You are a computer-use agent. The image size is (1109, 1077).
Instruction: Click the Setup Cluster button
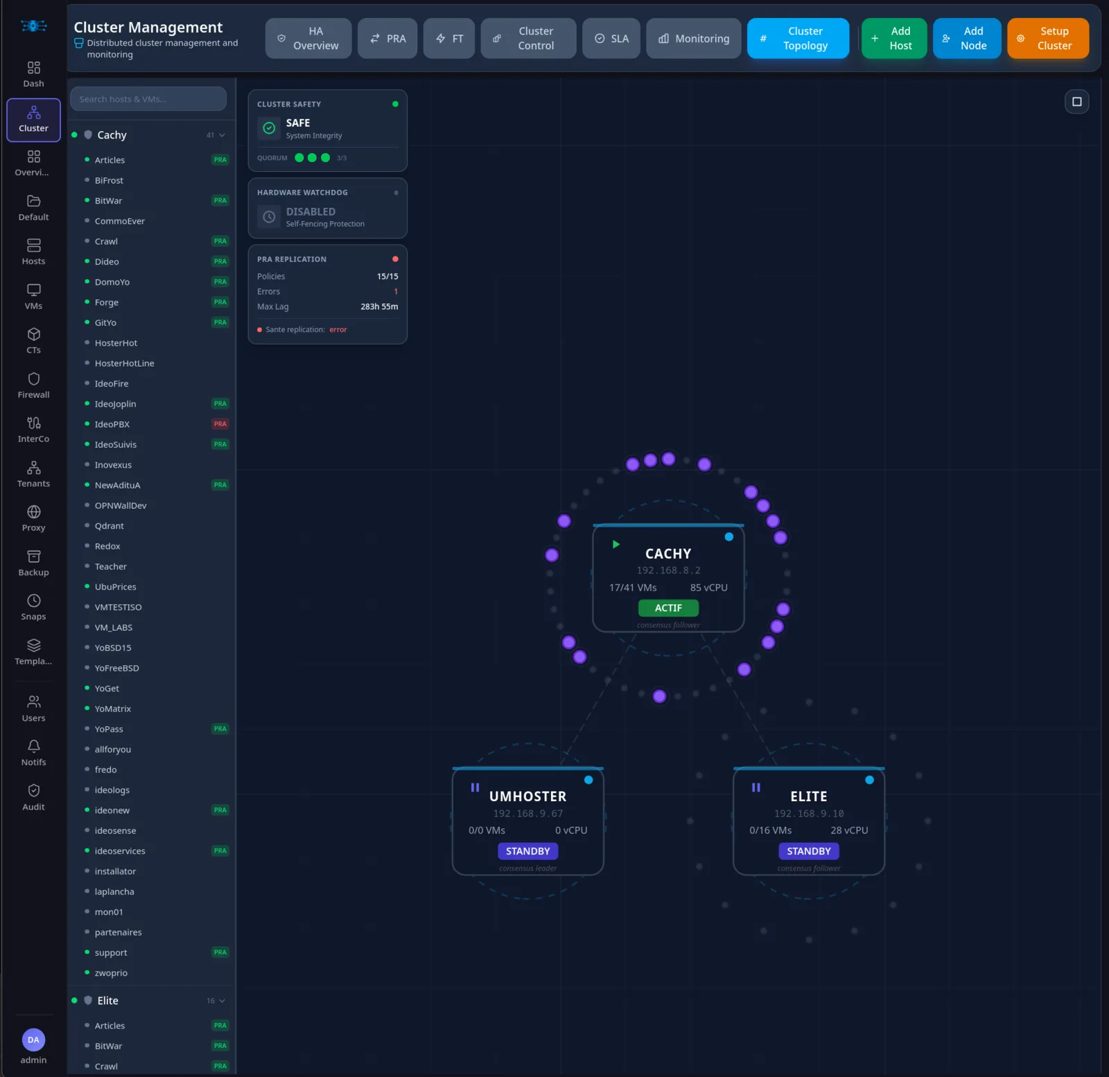(x=1048, y=38)
